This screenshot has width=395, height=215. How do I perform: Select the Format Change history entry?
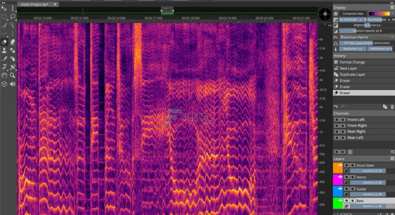coord(352,62)
